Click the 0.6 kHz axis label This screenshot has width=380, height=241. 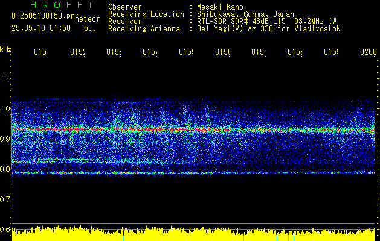pyautogui.click(x=5, y=229)
